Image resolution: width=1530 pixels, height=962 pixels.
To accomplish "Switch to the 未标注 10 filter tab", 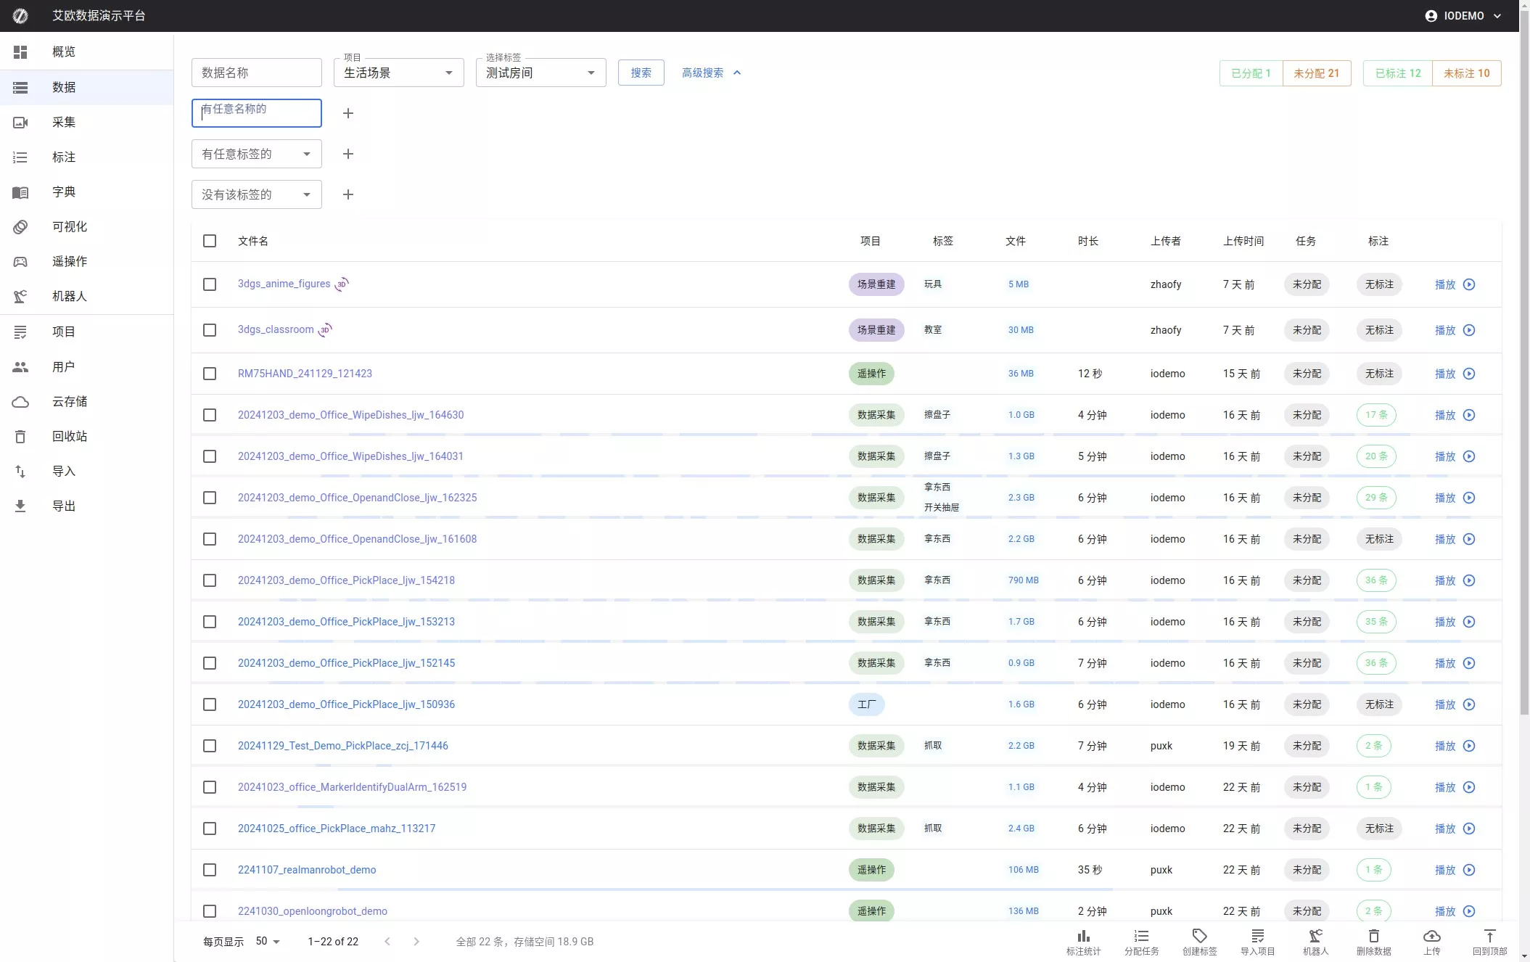I will click(x=1466, y=73).
